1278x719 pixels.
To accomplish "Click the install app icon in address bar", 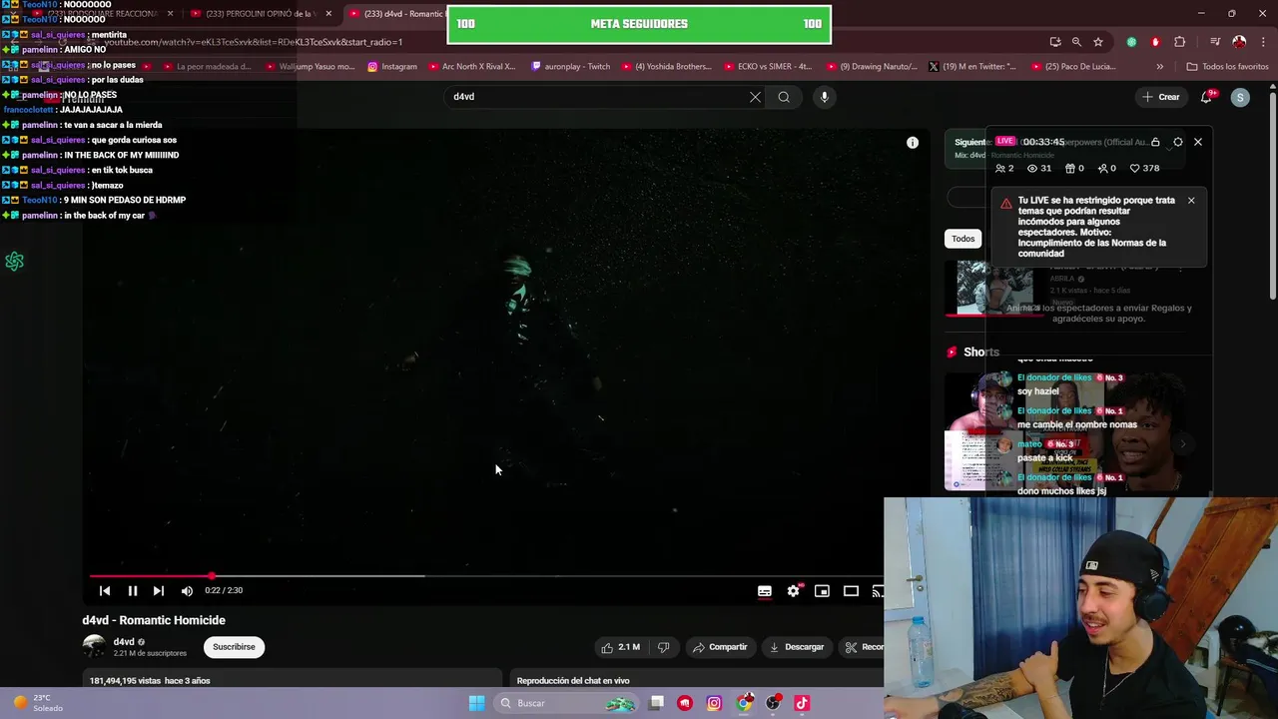I will pyautogui.click(x=1055, y=42).
